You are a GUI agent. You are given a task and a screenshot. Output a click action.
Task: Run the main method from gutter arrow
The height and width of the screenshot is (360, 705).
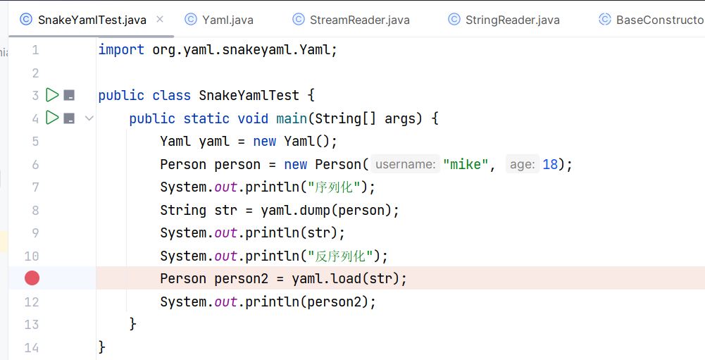click(52, 118)
